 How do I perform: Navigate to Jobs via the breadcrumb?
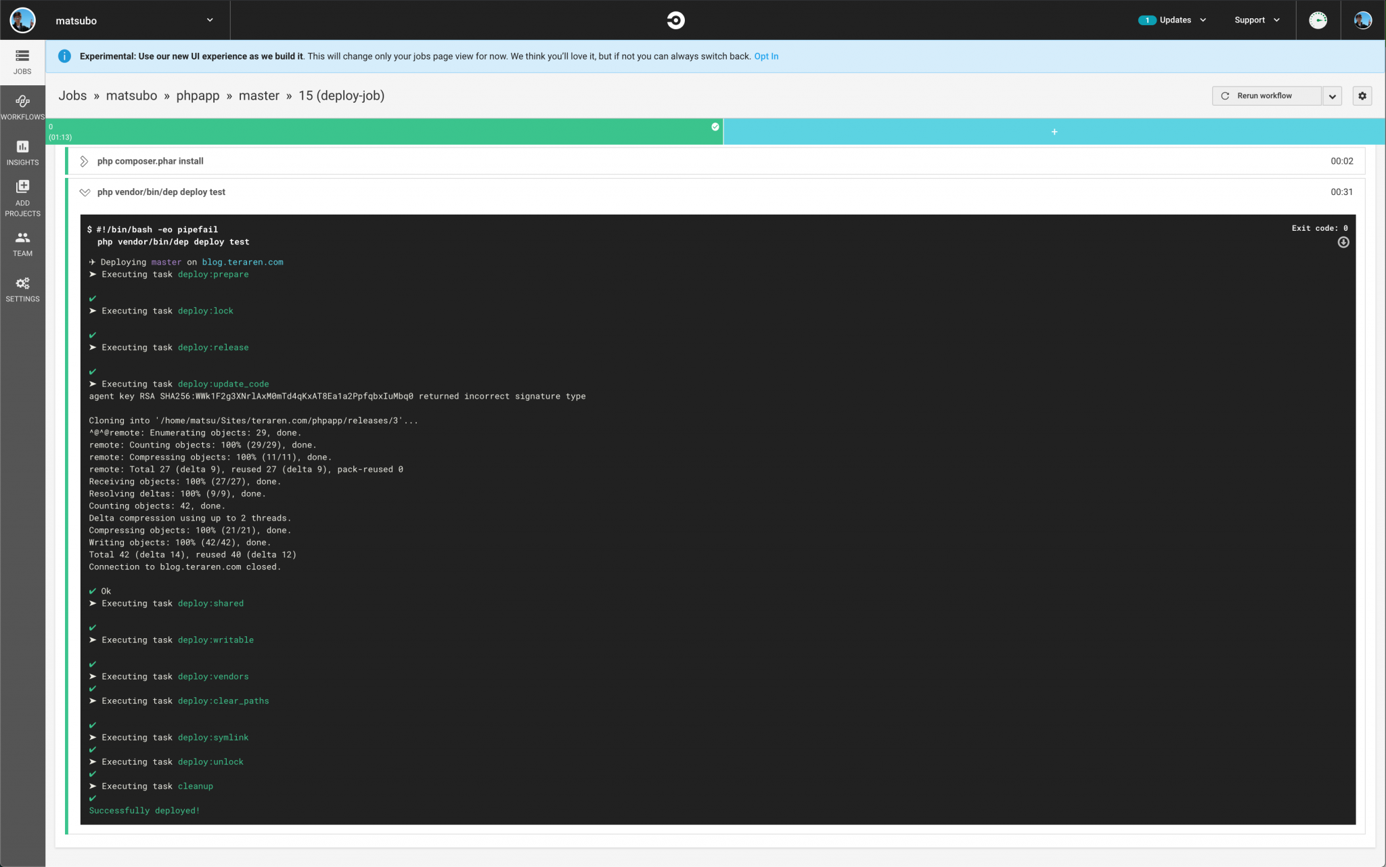[72, 95]
